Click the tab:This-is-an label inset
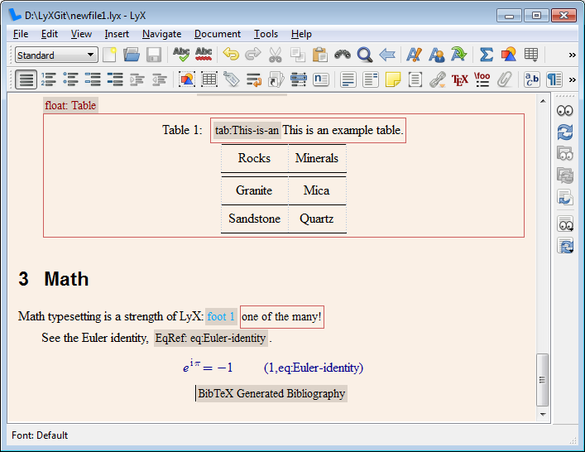Viewport: 585px width, 452px height. [247, 130]
